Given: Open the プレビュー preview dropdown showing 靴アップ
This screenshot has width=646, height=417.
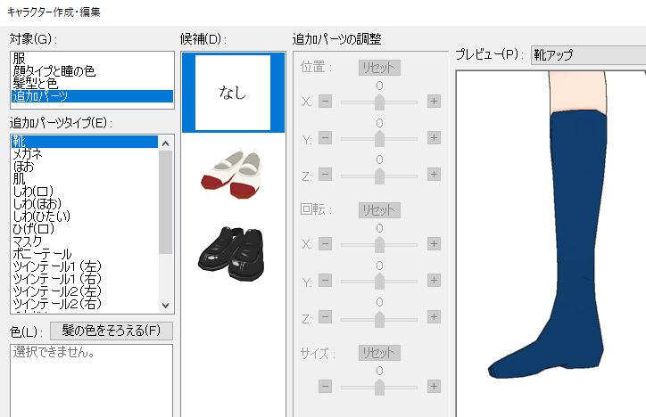Looking at the screenshot, I should pyautogui.click(x=588, y=54).
